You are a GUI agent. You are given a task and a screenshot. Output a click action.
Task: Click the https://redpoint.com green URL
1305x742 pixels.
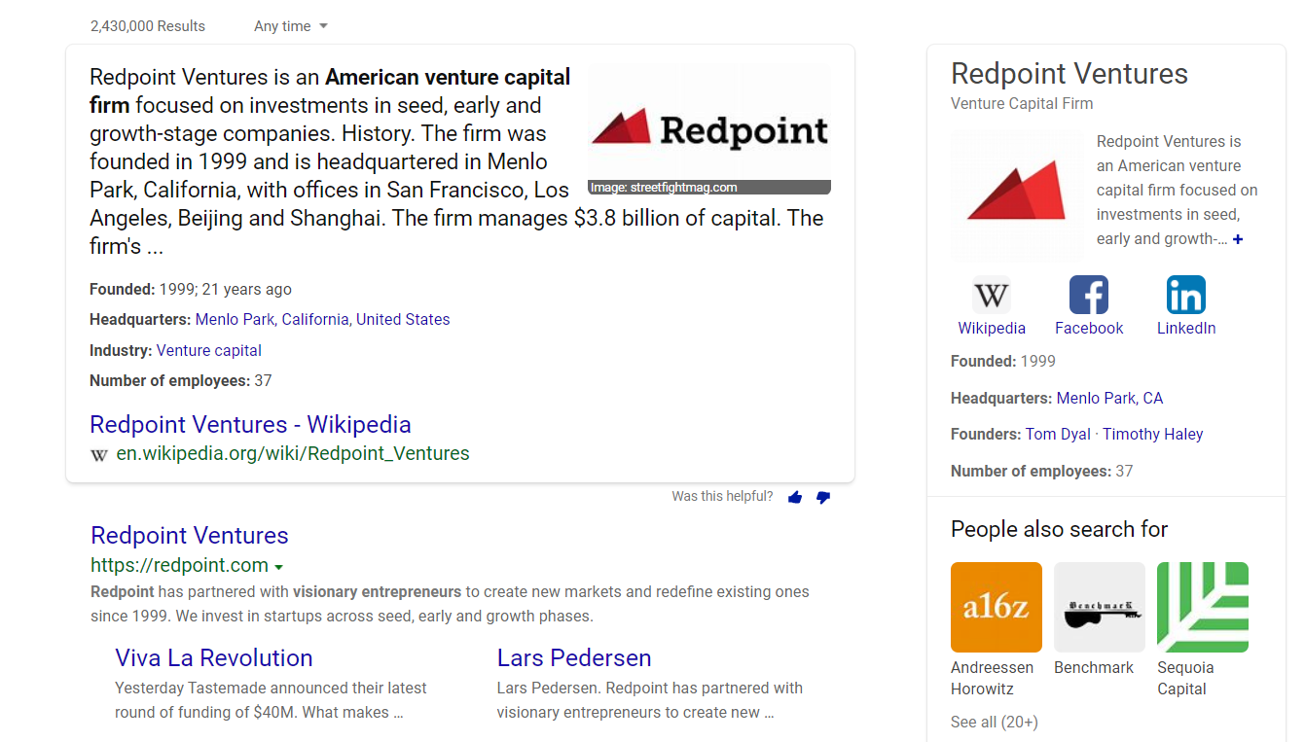[179, 565]
